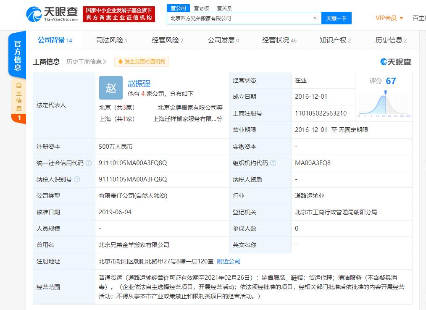Click the 2016-12-01 founding date value
The height and width of the screenshot is (310, 426).
311,97
